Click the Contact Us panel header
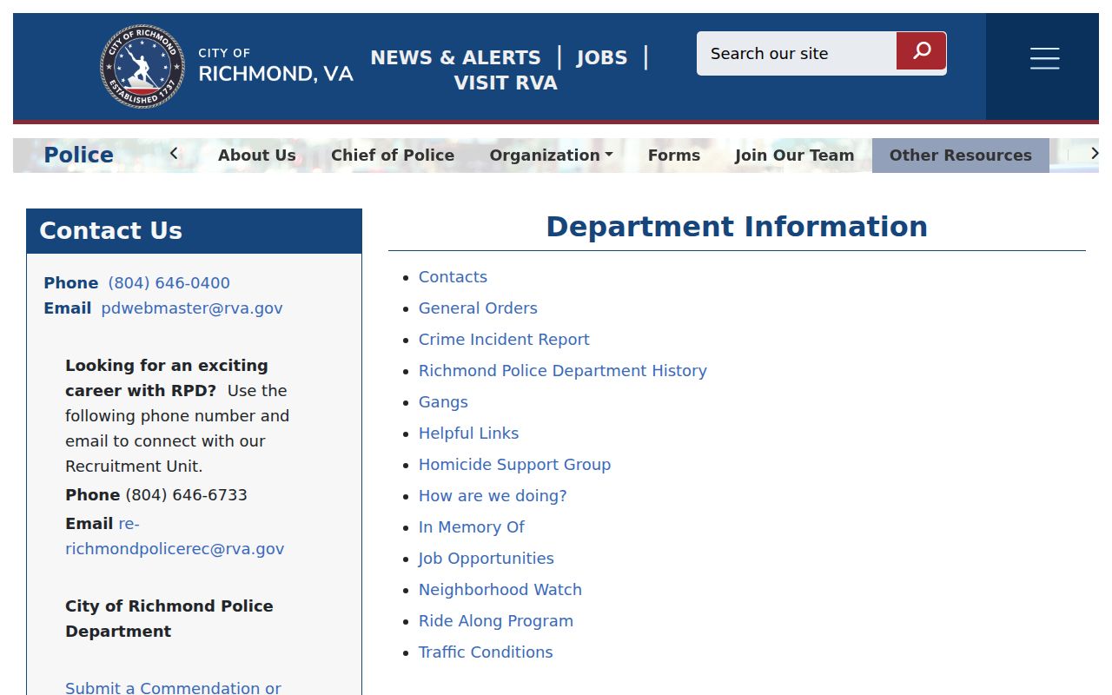This screenshot has width=1112, height=695. [x=194, y=231]
